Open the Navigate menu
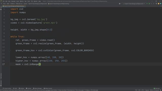The height and width of the screenshot is (91, 162). (13, 1)
